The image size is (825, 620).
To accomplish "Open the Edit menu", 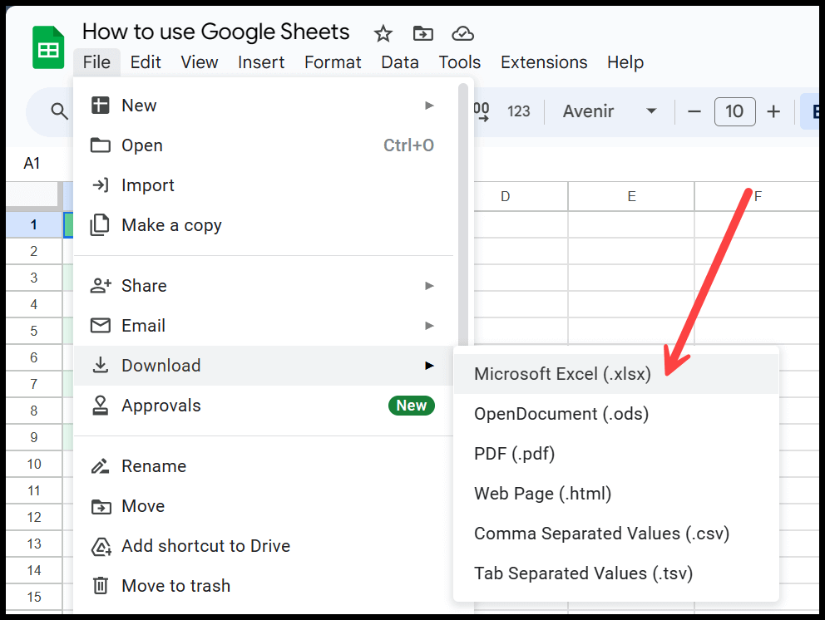I will 146,62.
